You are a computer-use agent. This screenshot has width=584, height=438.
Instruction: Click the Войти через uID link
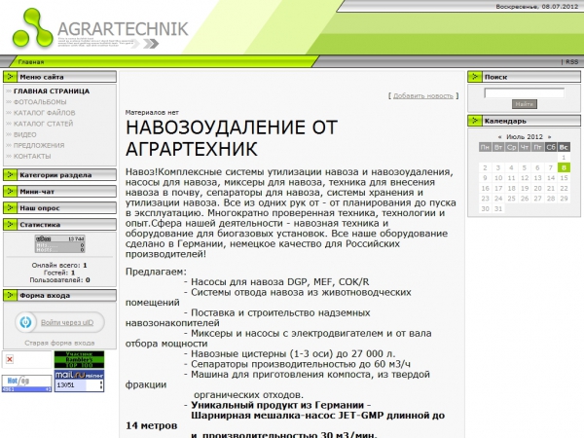(x=67, y=322)
